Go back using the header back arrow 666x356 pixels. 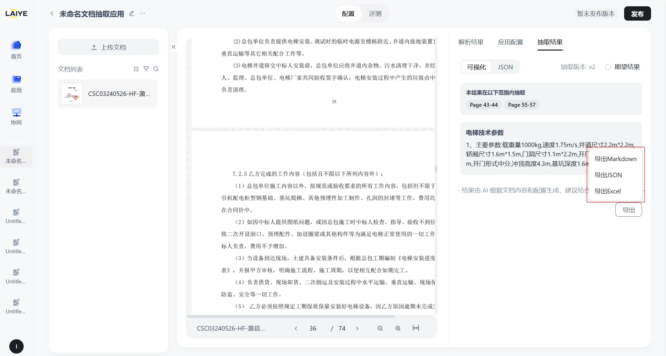tap(52, 13)
